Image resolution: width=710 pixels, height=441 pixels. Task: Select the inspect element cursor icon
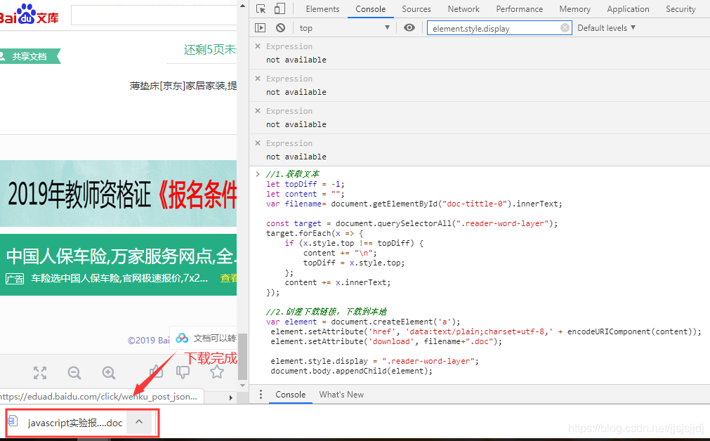261,8
